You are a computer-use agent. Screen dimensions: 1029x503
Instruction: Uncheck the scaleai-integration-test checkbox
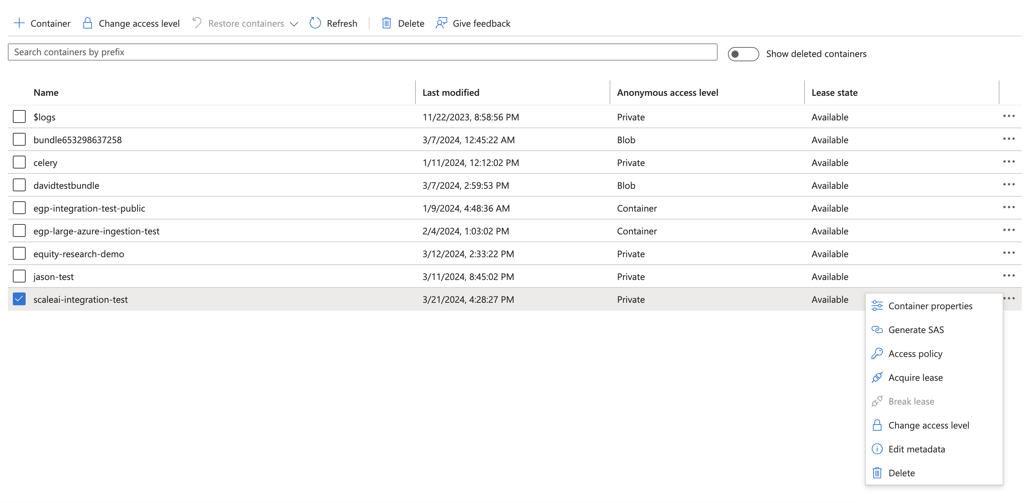(x=19, y=299)
